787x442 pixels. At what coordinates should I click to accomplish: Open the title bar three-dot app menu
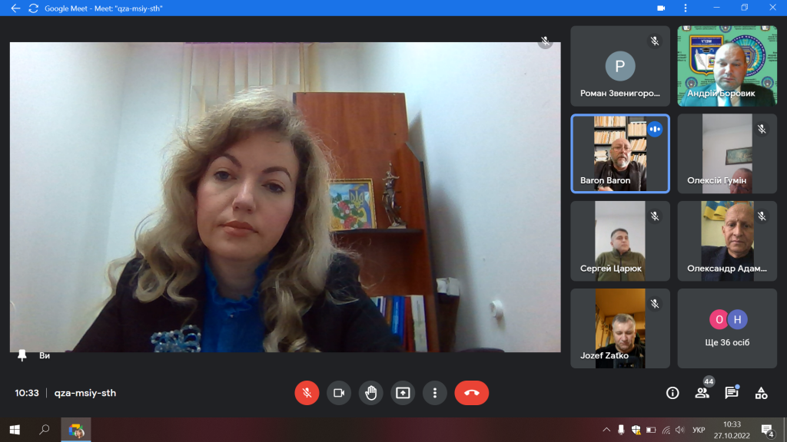[x=686, y=8]
